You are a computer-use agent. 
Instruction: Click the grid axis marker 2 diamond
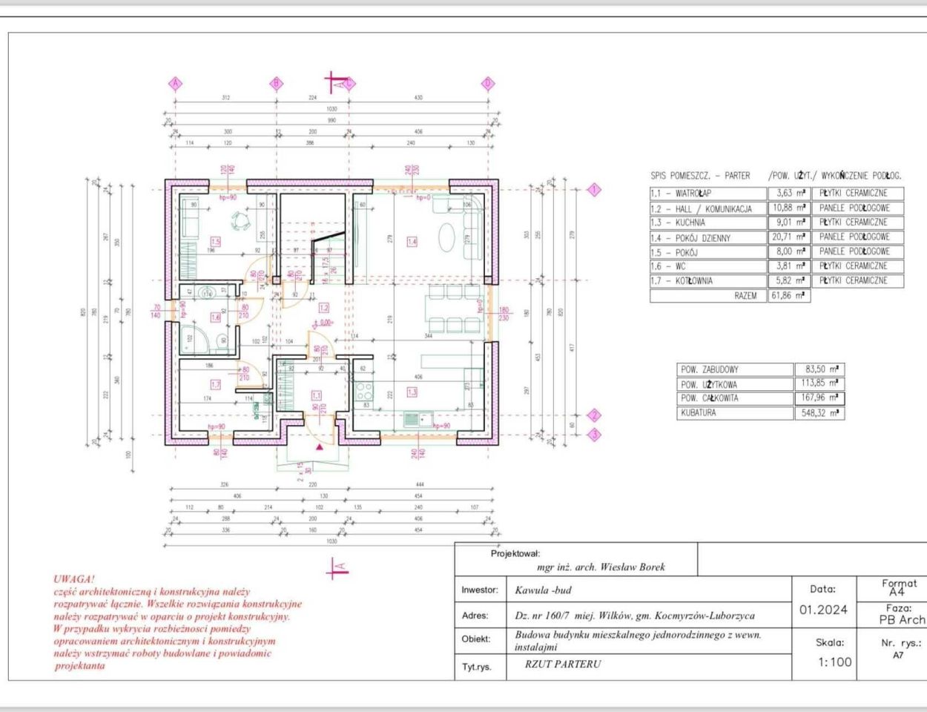tap(593, 415)
